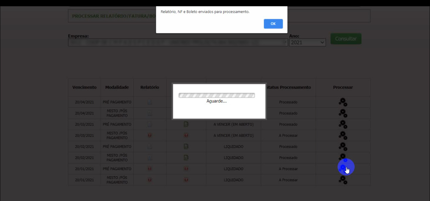Select the 20/03/2021 date in MISTO /PÓS PAGAMENTO row
The width and height of the screenshot is (430, 201).
(85, 135)
